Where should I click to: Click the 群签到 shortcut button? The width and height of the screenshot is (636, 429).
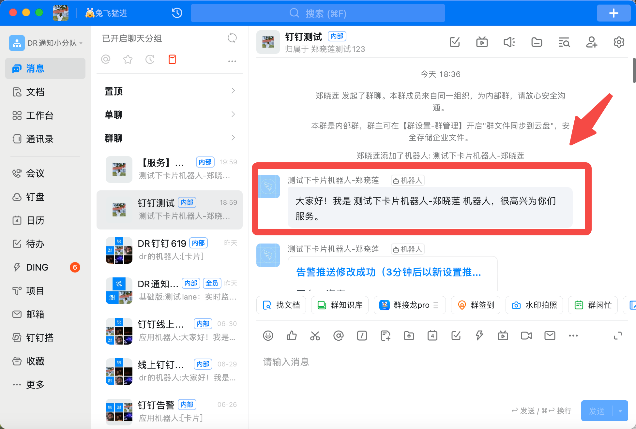tap(476, 305)
